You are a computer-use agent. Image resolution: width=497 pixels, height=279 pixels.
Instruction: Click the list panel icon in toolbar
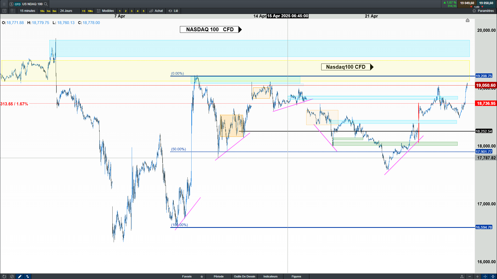[4, 11]
